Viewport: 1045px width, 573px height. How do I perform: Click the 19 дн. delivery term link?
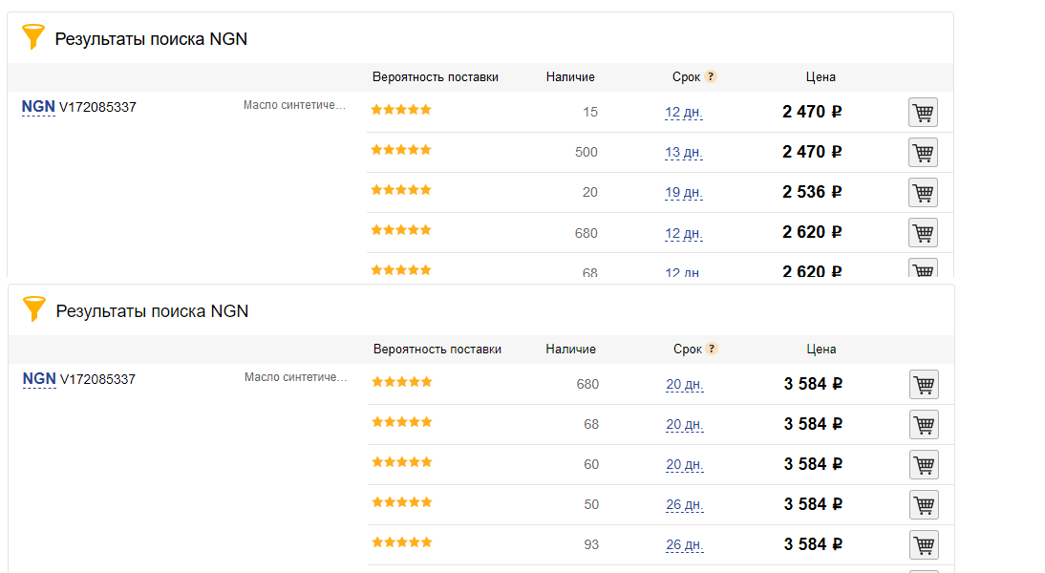pyautogui.click(x=683, y=193)
